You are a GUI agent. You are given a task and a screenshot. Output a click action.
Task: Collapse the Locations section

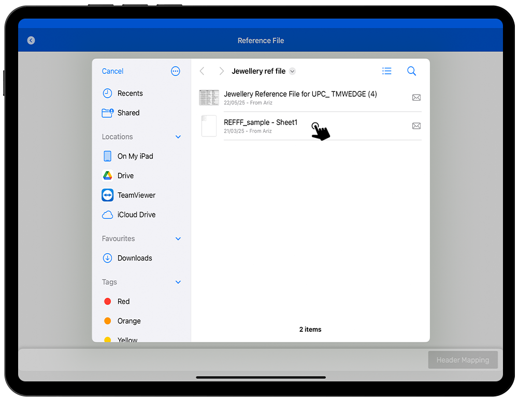tap(178, 137)
